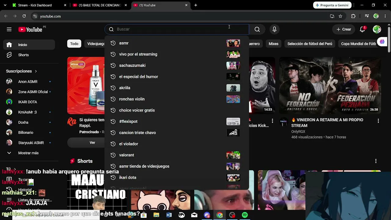Select 'vivo por el streaming' suggestion
This screenshot has width=391, height=220.
pyautogui.click(x=177, y=54)
